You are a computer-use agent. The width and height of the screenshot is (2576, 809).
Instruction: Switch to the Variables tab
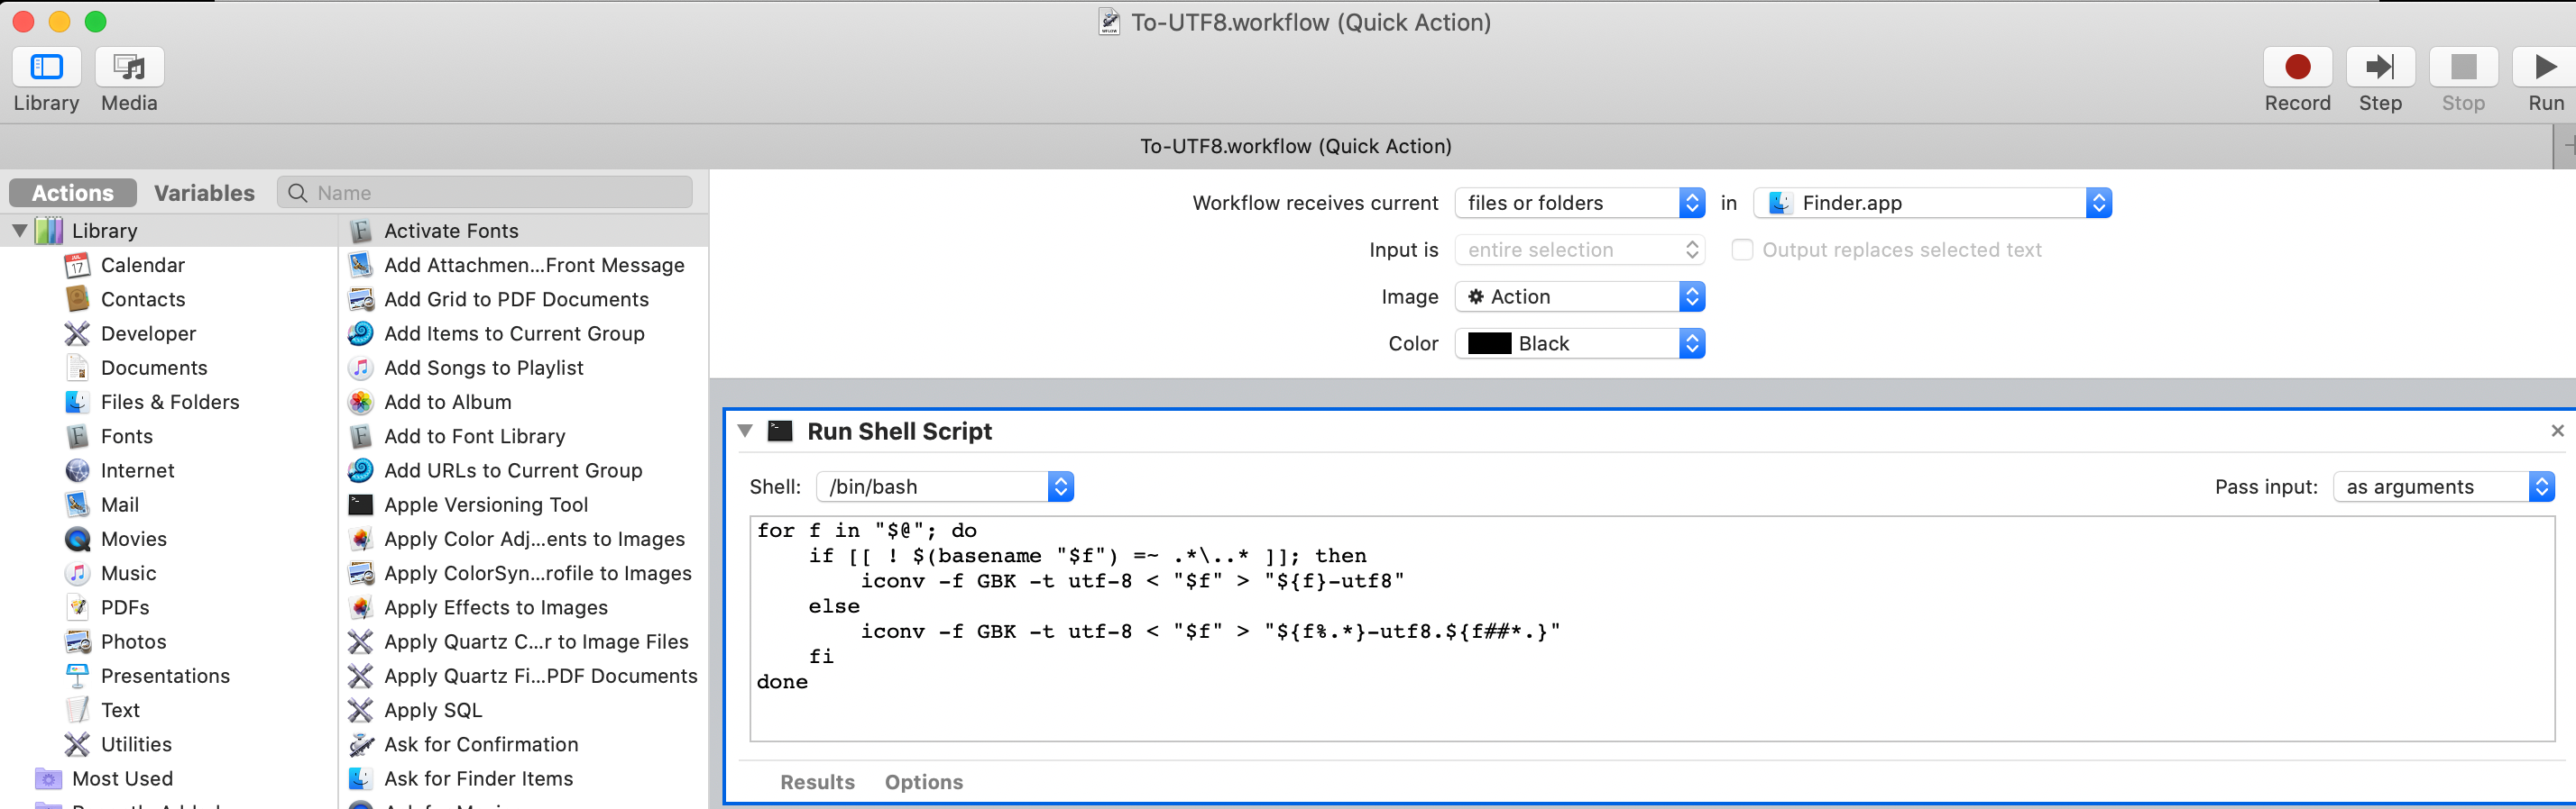click(x=204, y=193)
